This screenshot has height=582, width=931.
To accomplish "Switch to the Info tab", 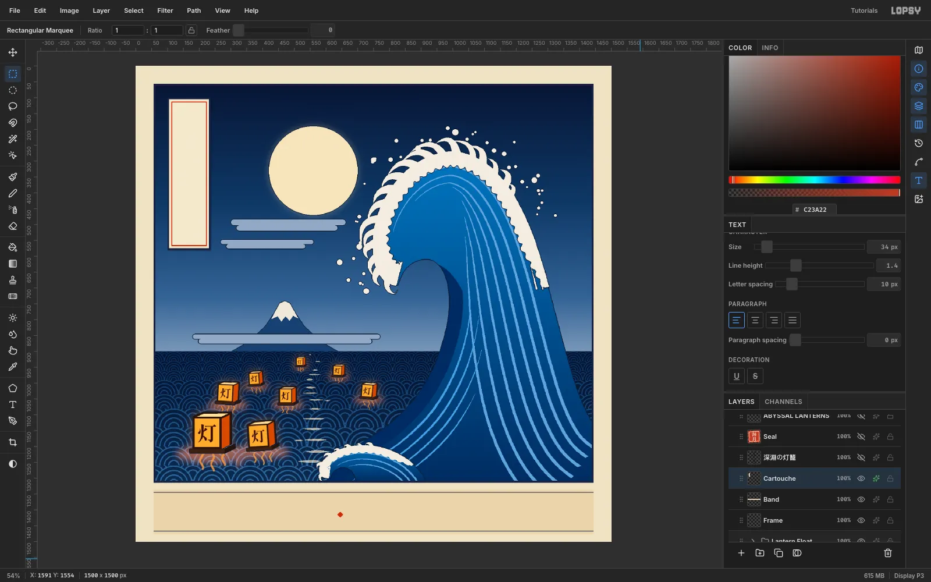I will click(x=770, y=48).
